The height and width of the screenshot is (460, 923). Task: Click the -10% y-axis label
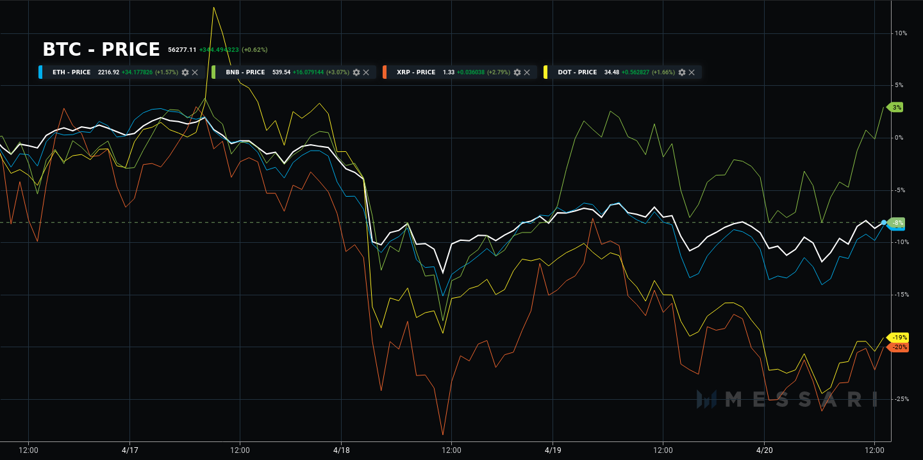coord(901,242)
